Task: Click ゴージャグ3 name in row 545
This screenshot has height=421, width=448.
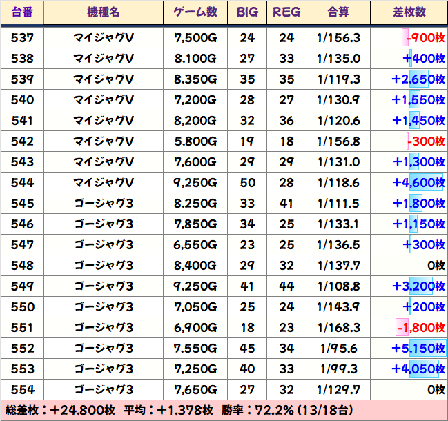Action: point(104,204)
